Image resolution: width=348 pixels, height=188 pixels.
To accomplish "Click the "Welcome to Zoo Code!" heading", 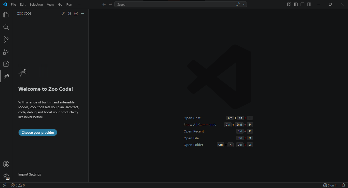I will (46, 89).
